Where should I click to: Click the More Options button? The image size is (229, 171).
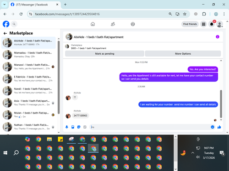click(183, 54)
